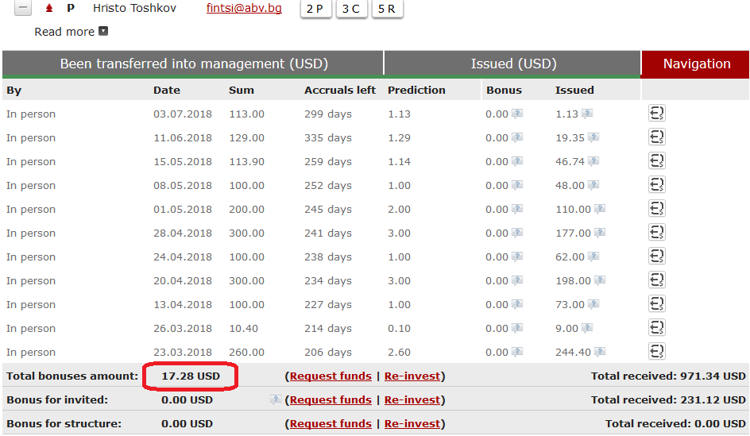Click the 5 R button
Screen dimensions: 750x436
coord(387,9)
